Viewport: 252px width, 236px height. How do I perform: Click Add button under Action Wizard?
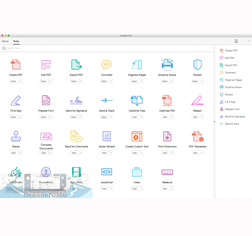point(104,153)
